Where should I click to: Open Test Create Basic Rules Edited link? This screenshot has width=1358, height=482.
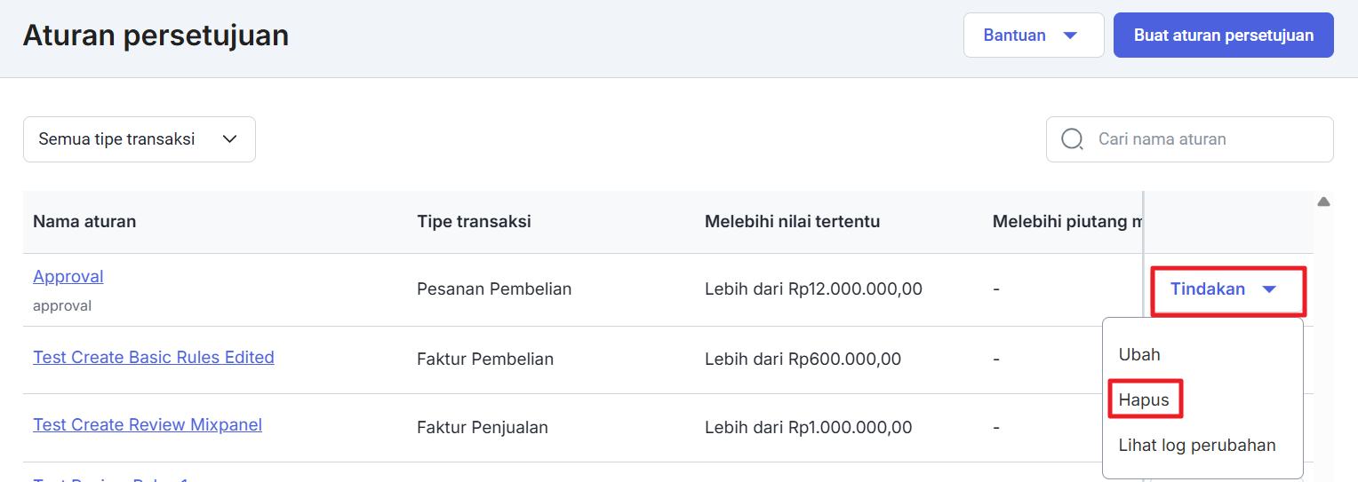coord(154,357)
